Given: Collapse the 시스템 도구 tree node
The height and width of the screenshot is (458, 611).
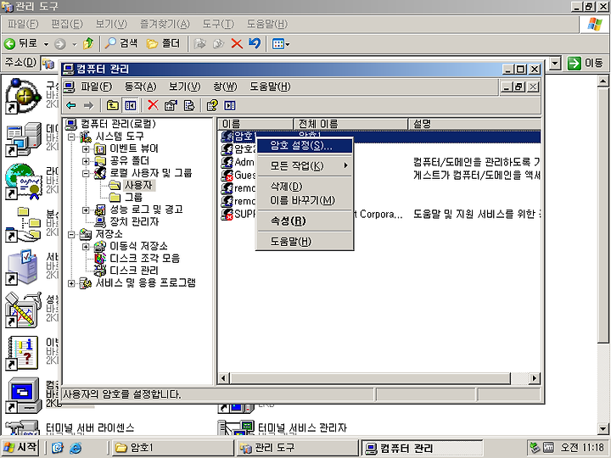Looking at the screenshot, I should 71,137.
